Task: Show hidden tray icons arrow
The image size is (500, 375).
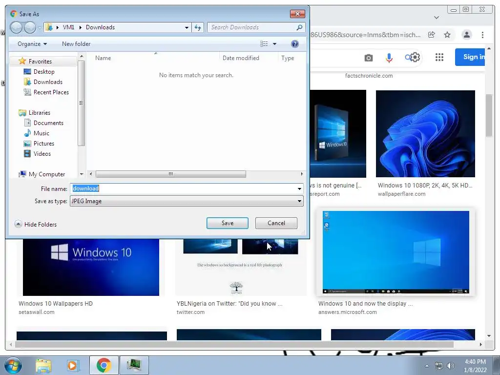Action: tap(427, 366)
